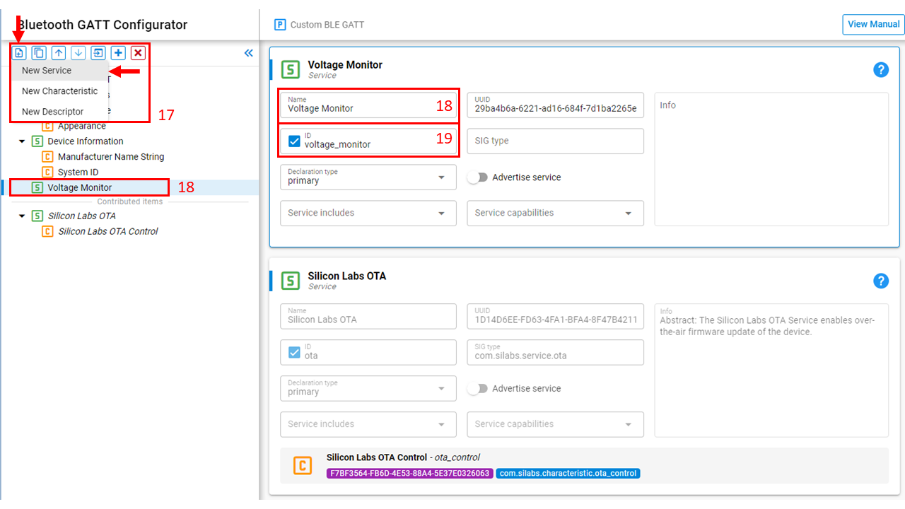Click the blue plus toolbar icon

point(118,53)
